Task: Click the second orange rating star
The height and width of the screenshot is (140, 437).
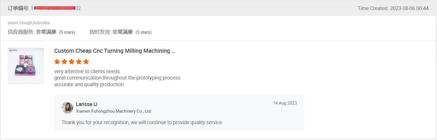Action: (64, 62)
